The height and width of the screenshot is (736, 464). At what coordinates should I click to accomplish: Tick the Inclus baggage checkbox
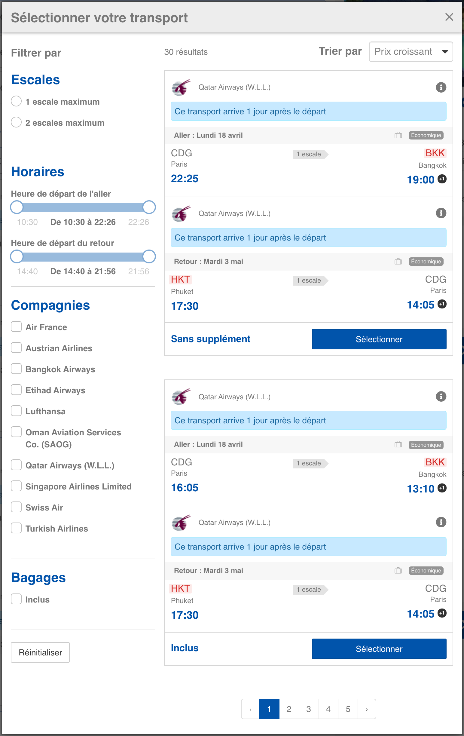17,599
